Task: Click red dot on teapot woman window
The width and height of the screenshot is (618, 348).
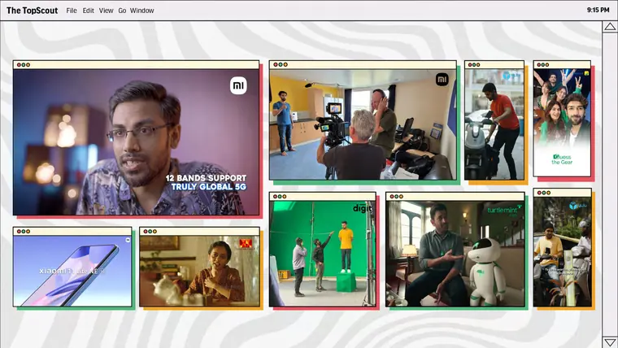Action: (146, 232)
